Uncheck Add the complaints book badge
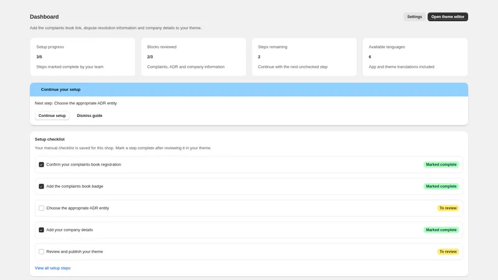Image resolution: width=498 pixels, height=280 pixels. pos(41,186)
